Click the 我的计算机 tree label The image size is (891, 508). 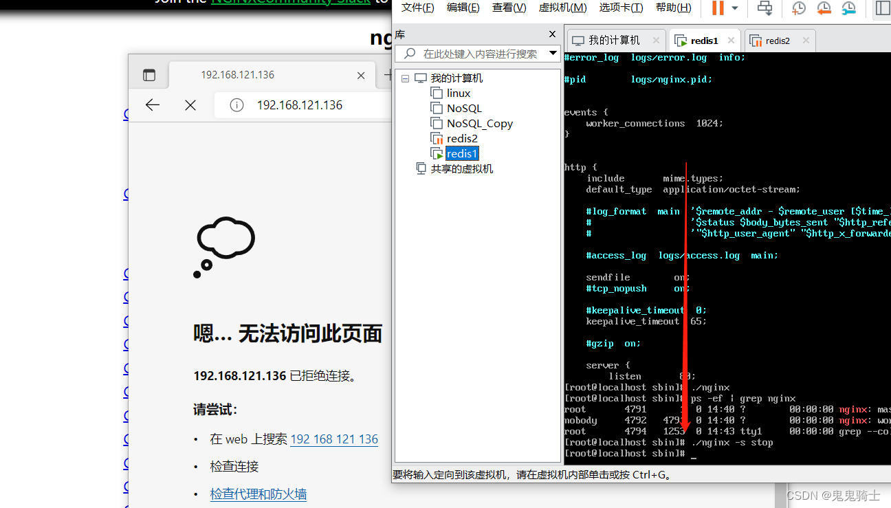click(456, 78)
